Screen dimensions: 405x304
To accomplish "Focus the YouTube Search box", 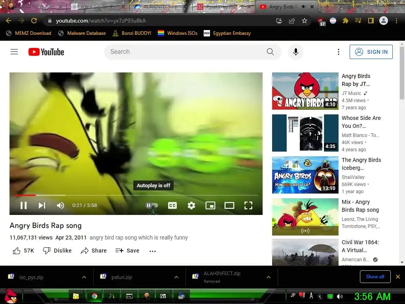I will (x=185, y=52).
